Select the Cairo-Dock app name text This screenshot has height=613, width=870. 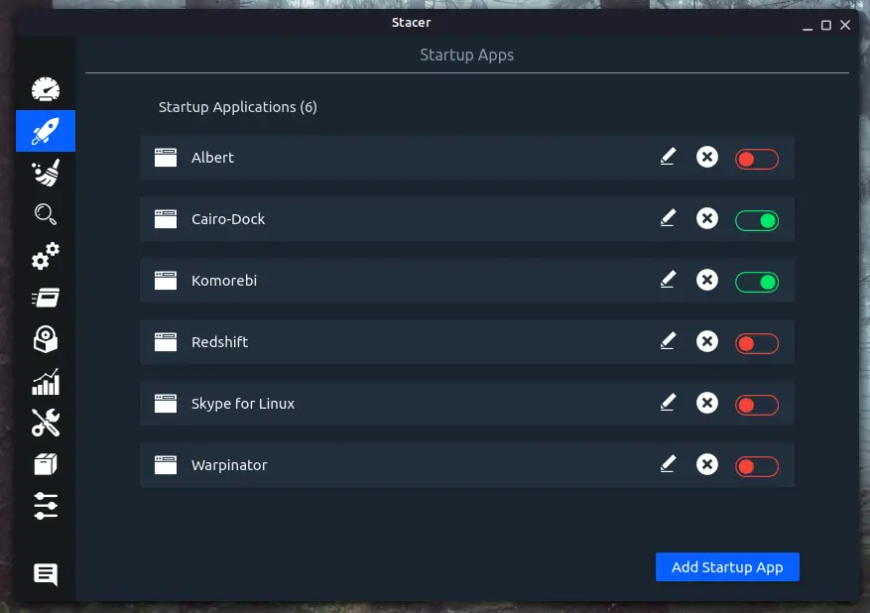pyautogui.click(x=228, y=219)
